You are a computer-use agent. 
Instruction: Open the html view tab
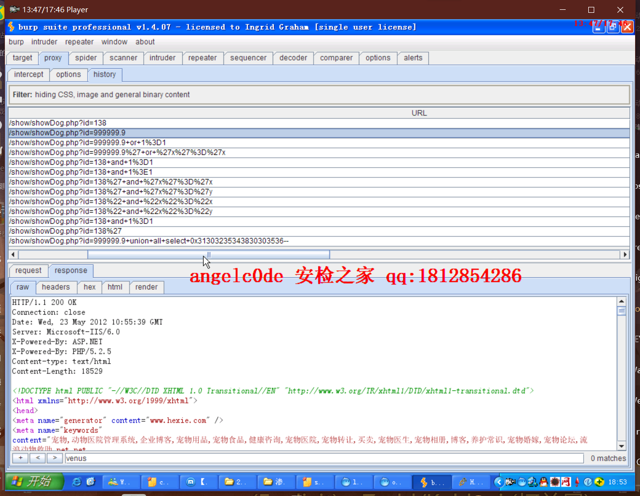(115, 287)
